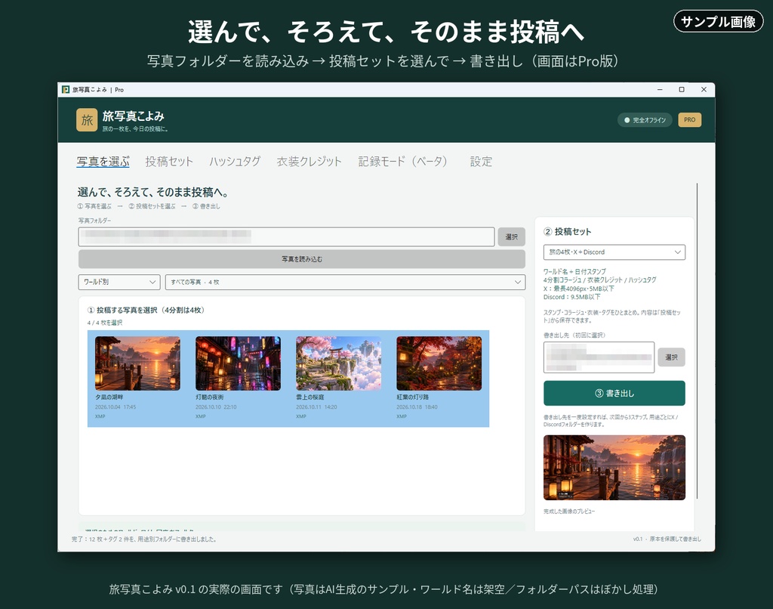773x609 pixels.
Task: Click the status bar message starting with 完了
Action: [x=143, y=539]
